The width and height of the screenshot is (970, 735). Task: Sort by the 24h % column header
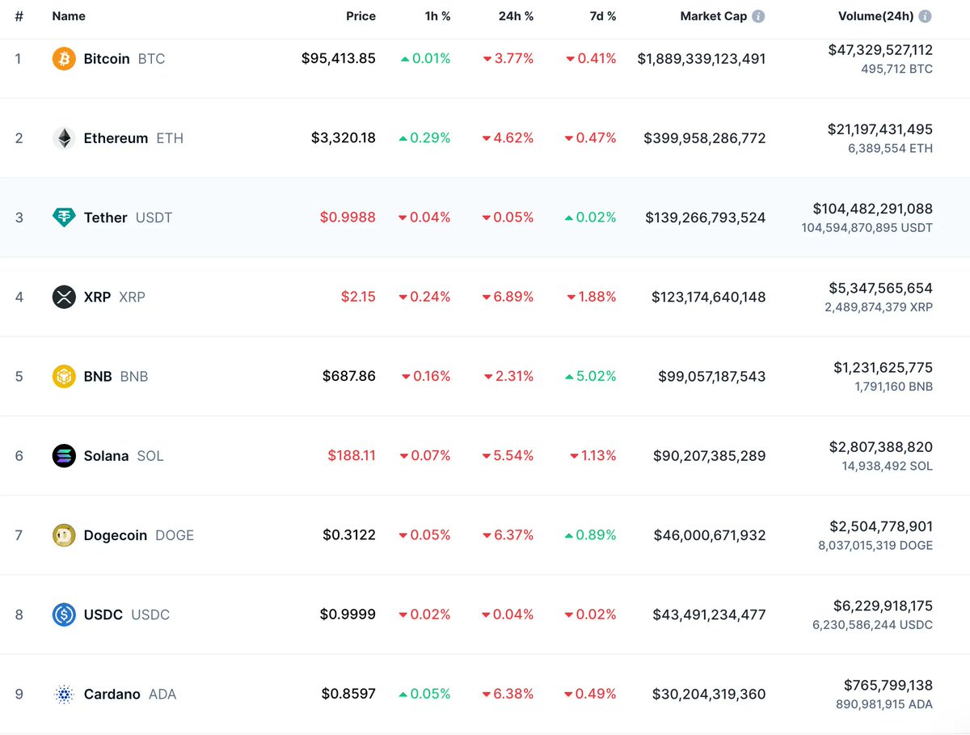pyautogui.click(x=516, y=16)
